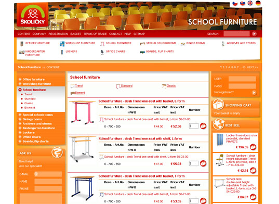Open Kindergarten Furniture category icon

(x=22, y=53)
